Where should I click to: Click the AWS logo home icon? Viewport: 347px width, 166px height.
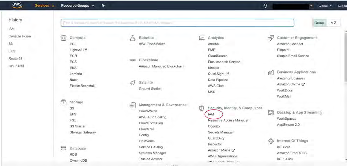pyautogui.click(x=17, y=5)
